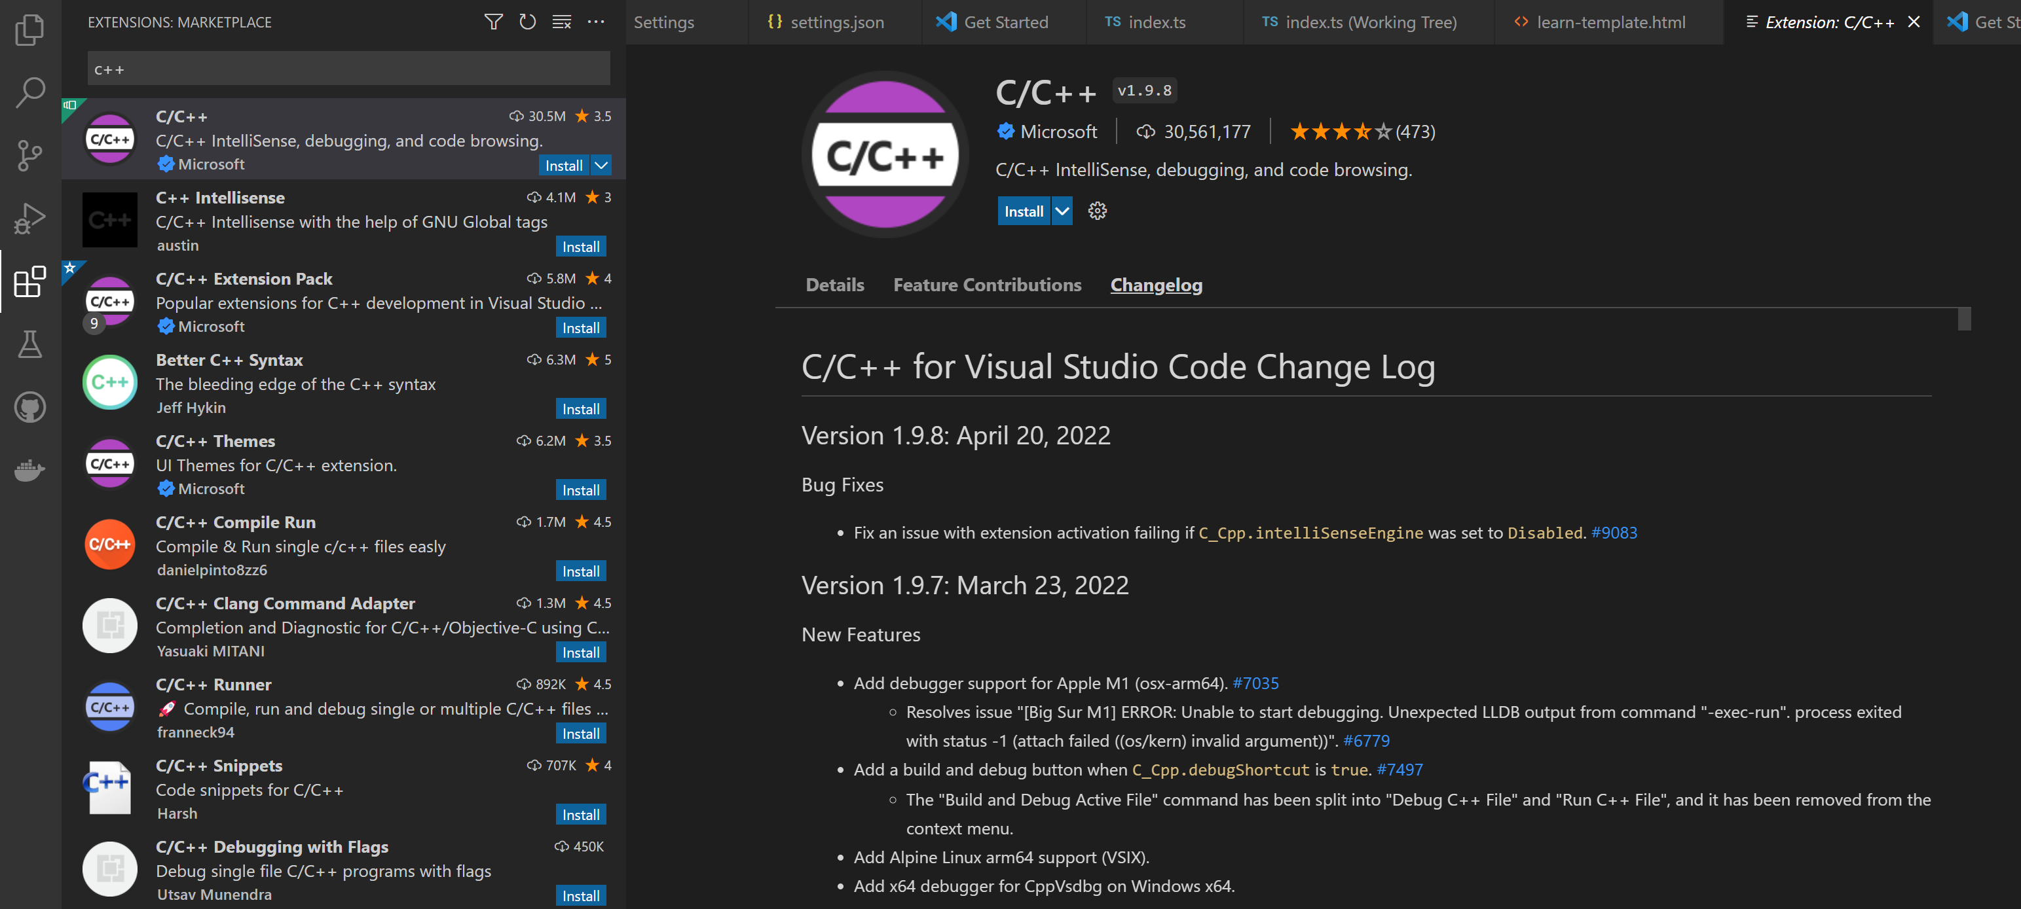Open issue link #7035

coord(1255,683)
